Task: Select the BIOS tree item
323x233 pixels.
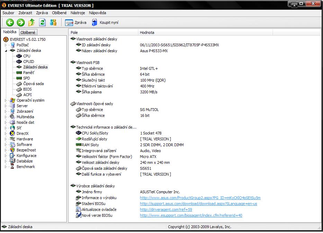Action: click(27, 89)
